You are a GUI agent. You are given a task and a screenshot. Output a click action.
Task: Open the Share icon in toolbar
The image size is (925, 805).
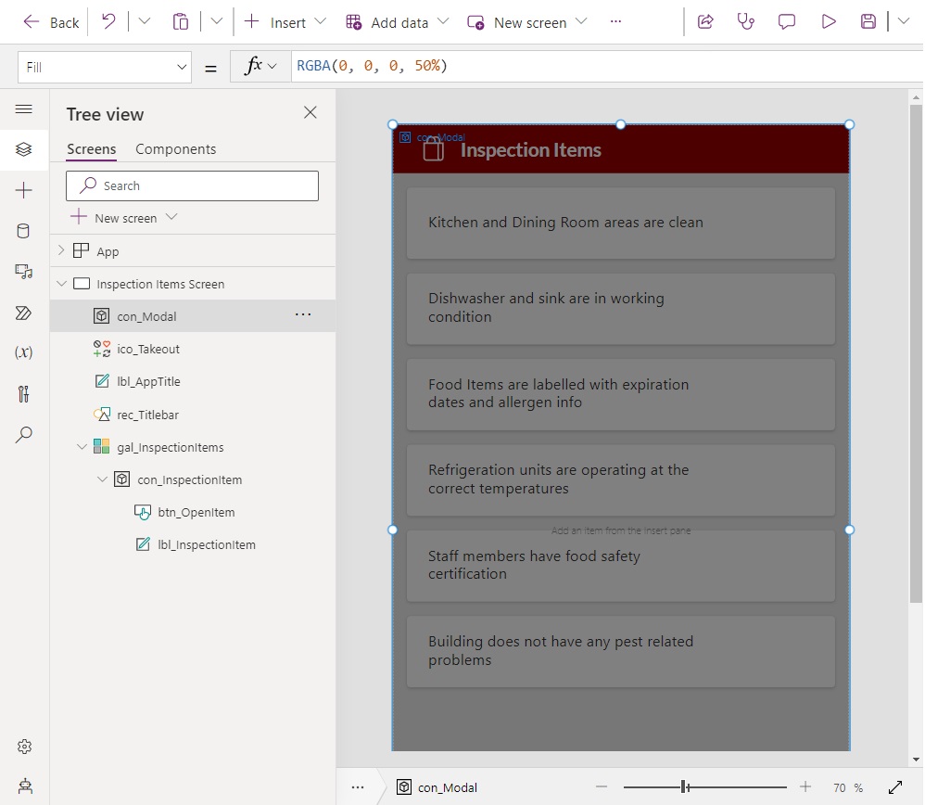[x=705, y=22]
